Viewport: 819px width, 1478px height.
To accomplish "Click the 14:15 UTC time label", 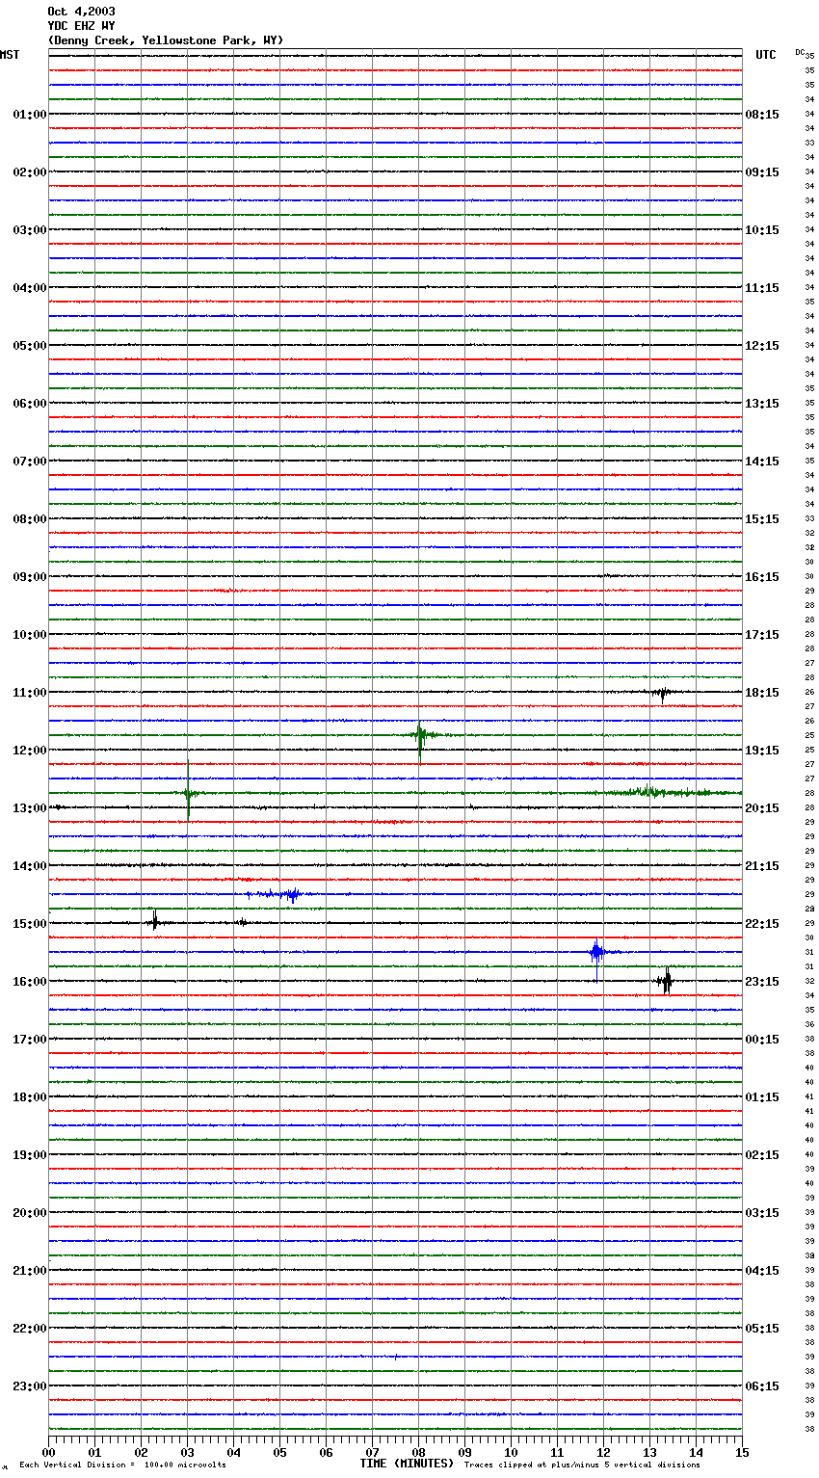I will coord(762,462).
